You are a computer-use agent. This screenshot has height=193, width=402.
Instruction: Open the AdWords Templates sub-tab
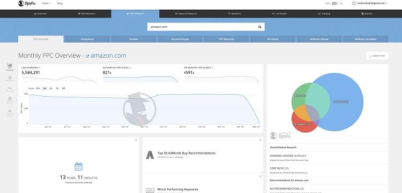[x=366, y=39]
